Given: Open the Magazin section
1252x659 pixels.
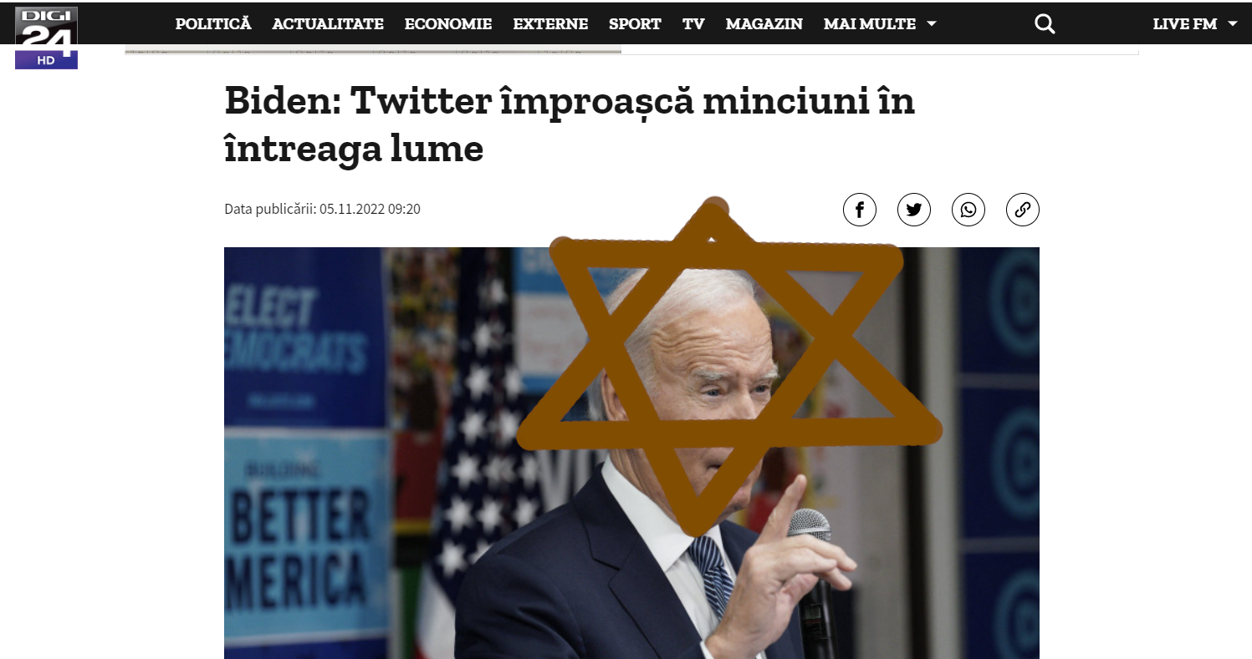Looking at the screenshot, I should [x=764, y=24].
